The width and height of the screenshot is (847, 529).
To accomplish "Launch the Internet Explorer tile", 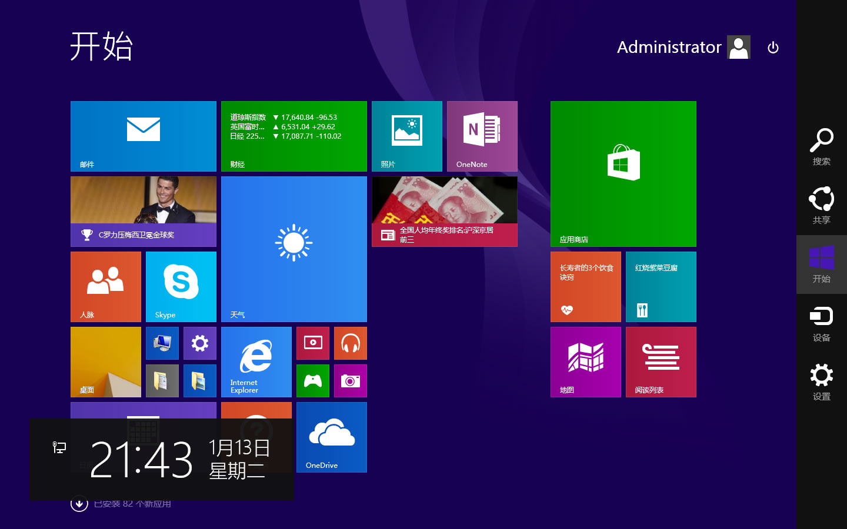I will point(256,362).
